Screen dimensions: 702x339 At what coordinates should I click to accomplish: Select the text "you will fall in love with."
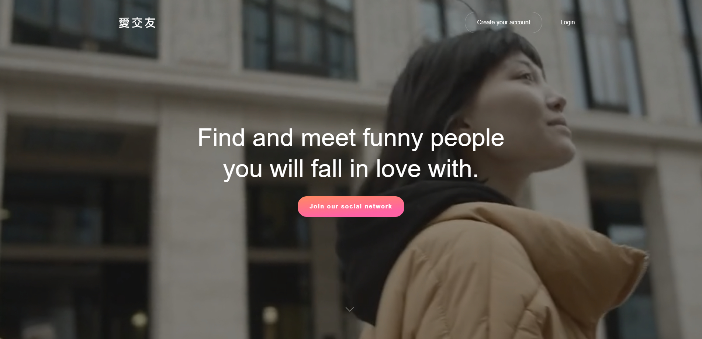(x=351, y=169)
